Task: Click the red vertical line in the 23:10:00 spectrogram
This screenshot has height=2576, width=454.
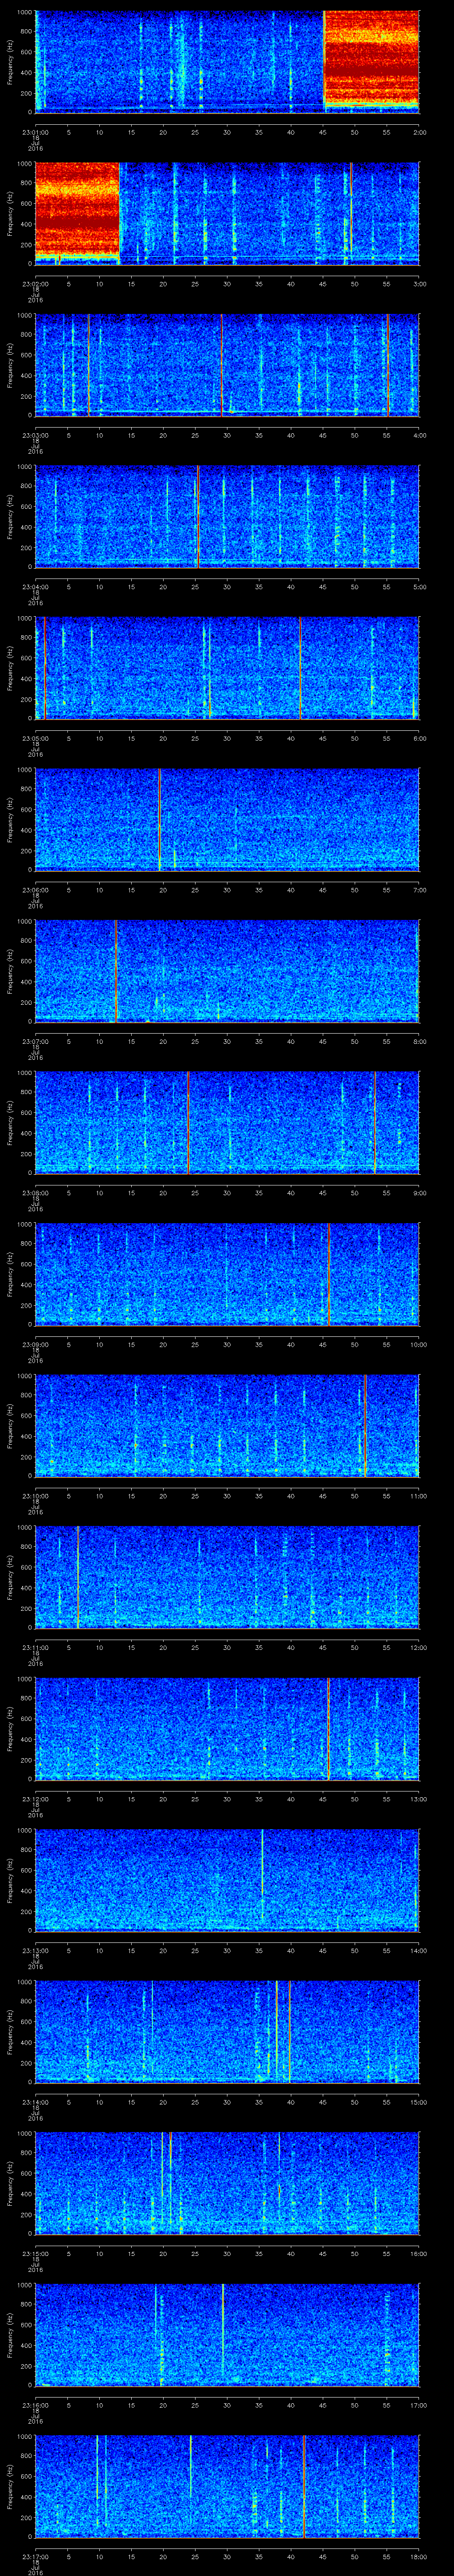Action: tap(365, 1426)
